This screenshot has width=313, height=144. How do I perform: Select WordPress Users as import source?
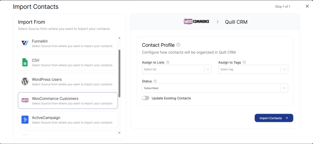pyautogui.click(x=68, y=81)
